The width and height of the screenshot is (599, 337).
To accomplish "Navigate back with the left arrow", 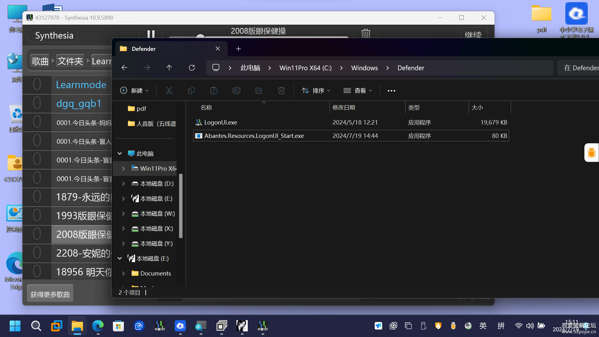I will pyautogui.click(x=124, y=68).
